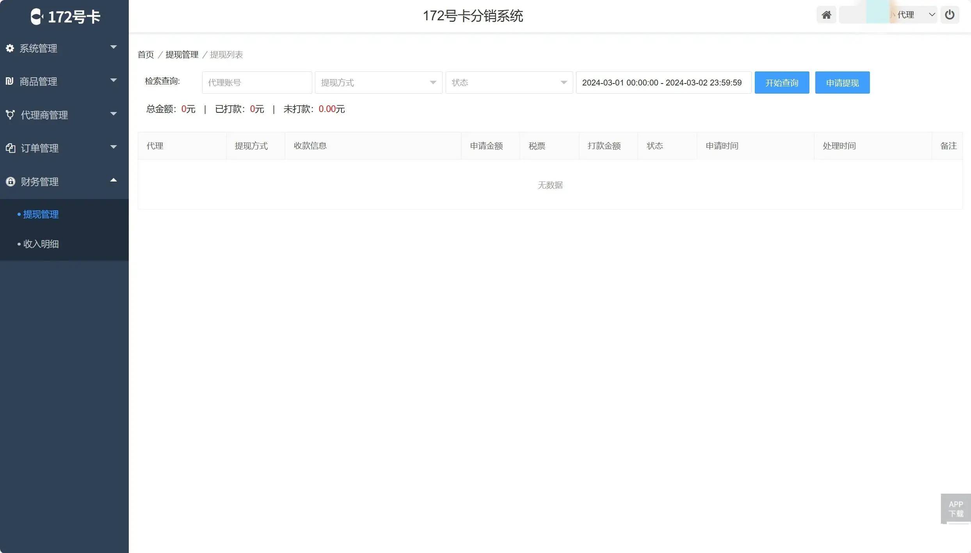The image size is (971, 553).
Task: Click the lock icon beside 财务管理
Action: (x=10, y=181)
